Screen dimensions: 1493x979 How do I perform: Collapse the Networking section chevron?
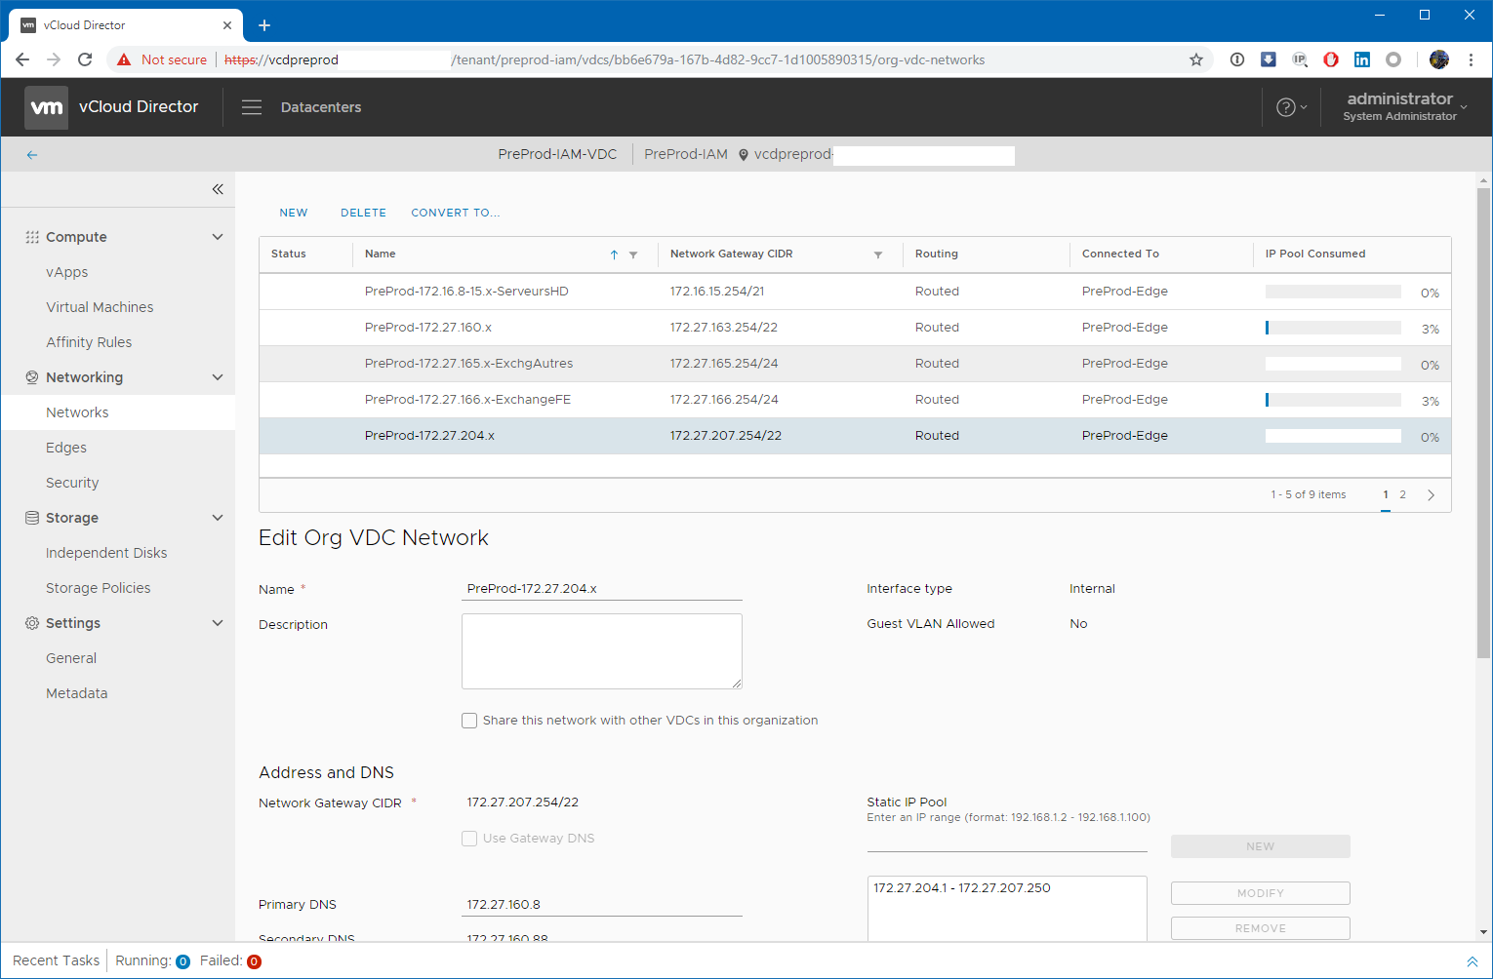(x=218, y=377)
